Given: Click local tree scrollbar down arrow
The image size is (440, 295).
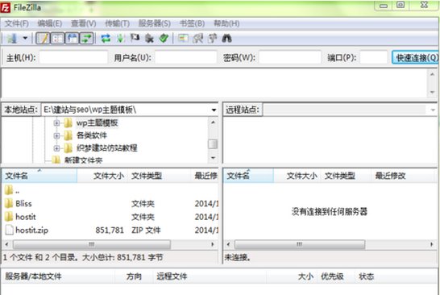Looking at the screenshot, I should pyautogui.click(x=213, y=158).
